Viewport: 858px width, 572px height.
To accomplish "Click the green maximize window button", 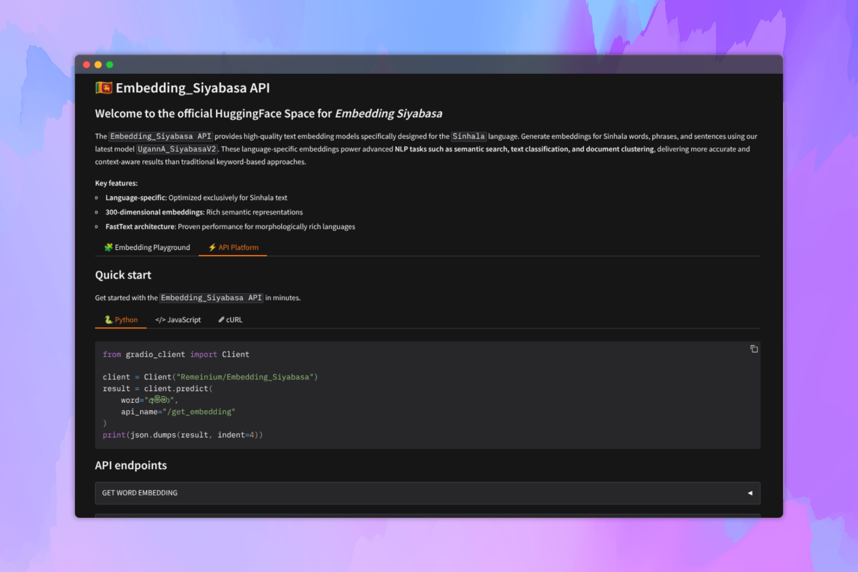I will [110, 65].
